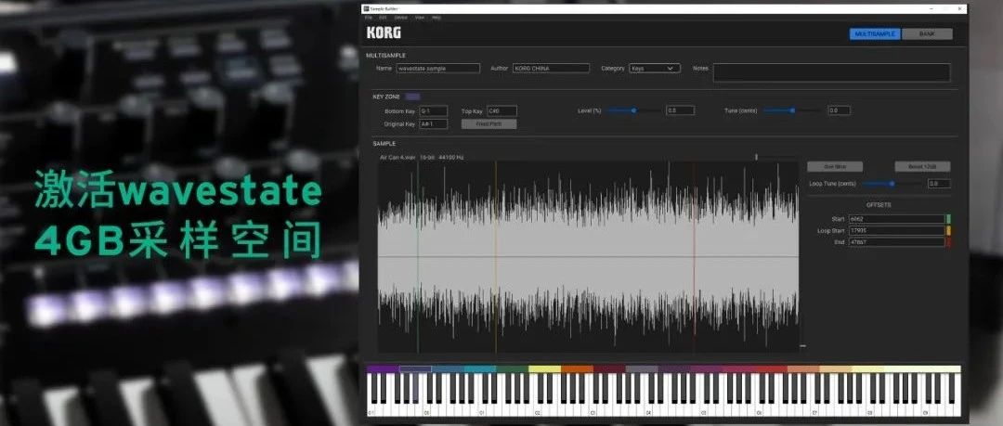Screen dimensions: 1003x426
Task: Click inside the Notes text box
Action: (831, 72)
